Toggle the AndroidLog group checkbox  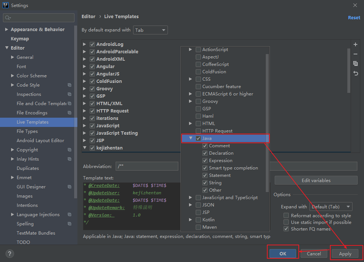92,44
